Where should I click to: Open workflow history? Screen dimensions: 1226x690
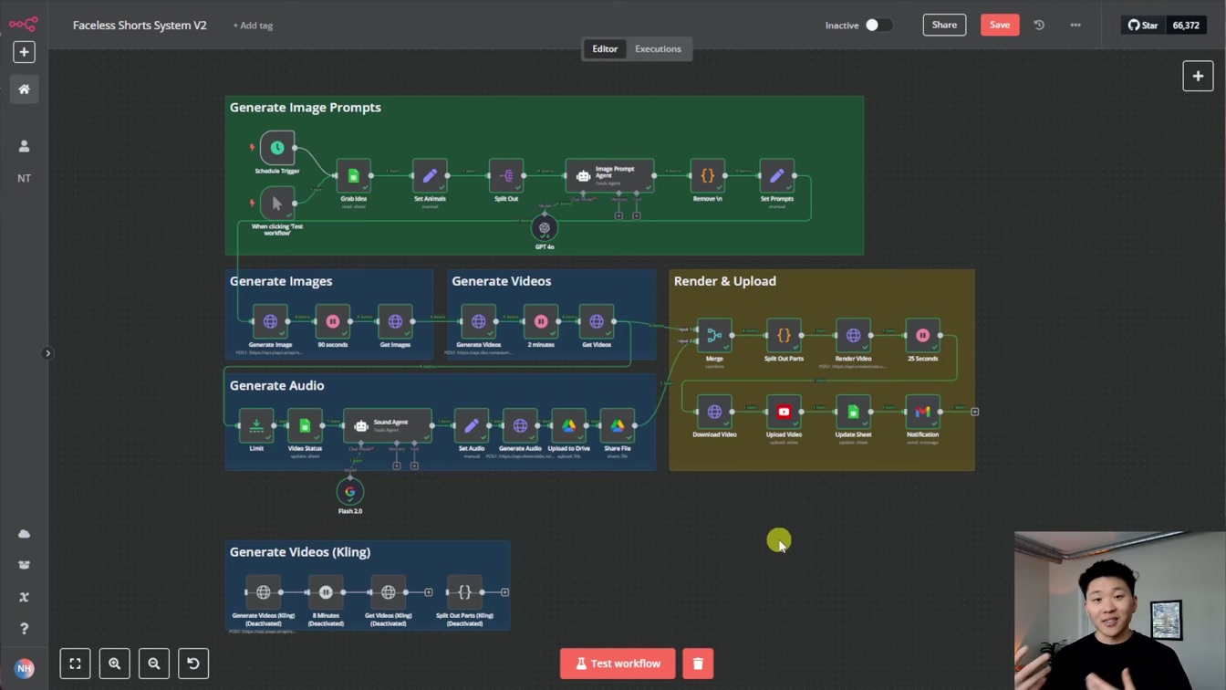(1039, 26)
